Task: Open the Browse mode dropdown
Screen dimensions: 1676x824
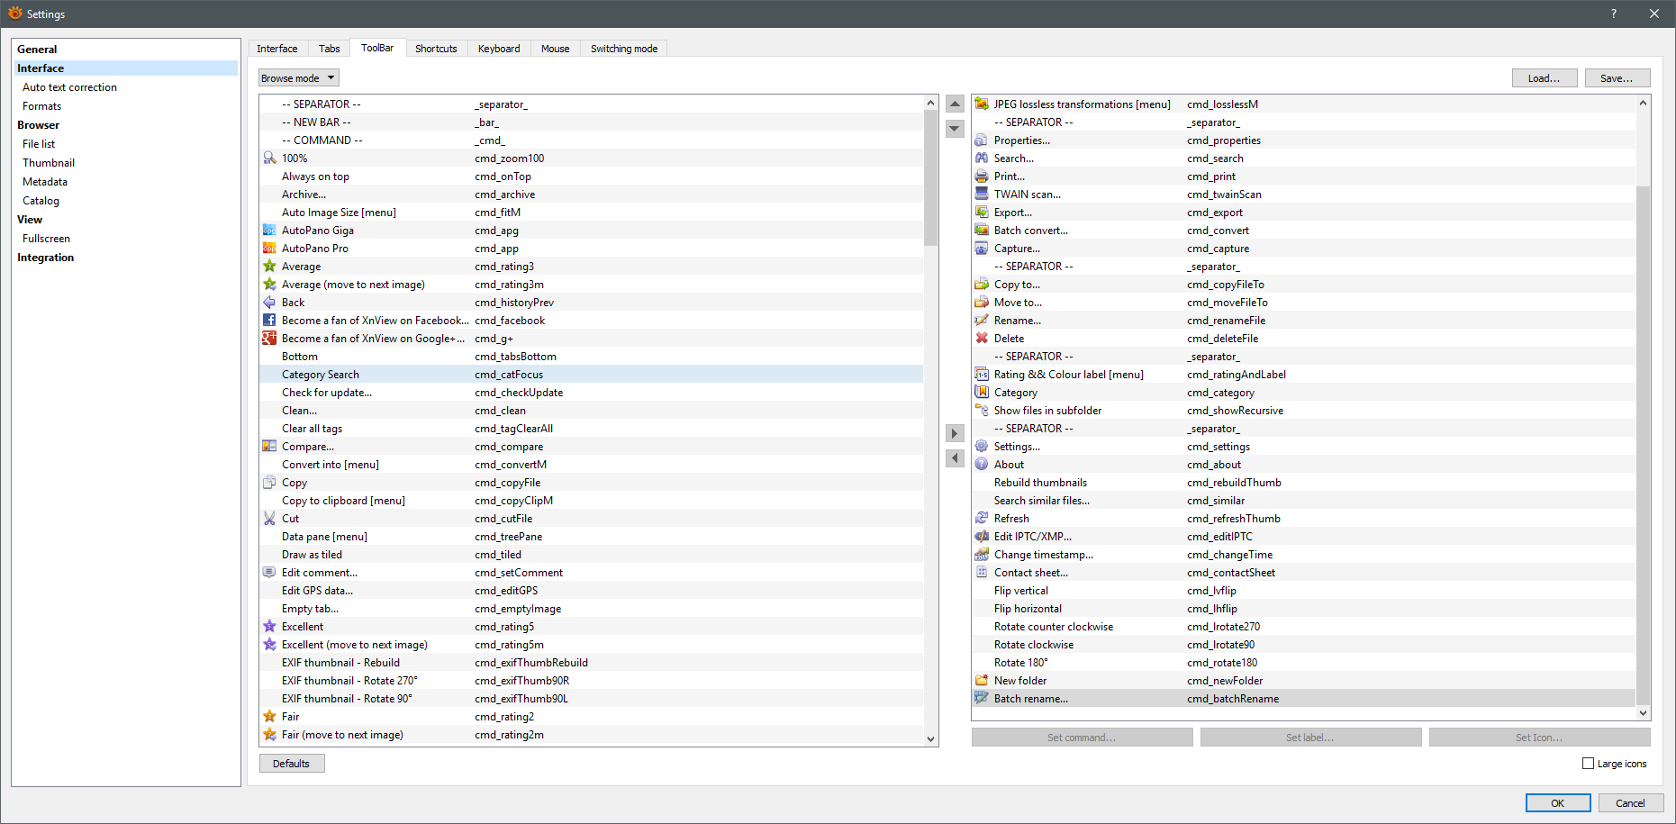Action: (298, 78)
